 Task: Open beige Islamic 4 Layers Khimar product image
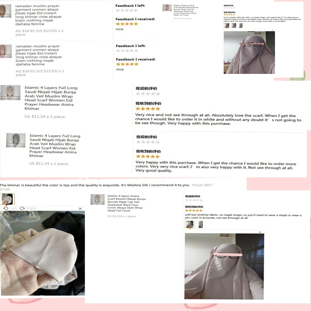coord(10,93)
